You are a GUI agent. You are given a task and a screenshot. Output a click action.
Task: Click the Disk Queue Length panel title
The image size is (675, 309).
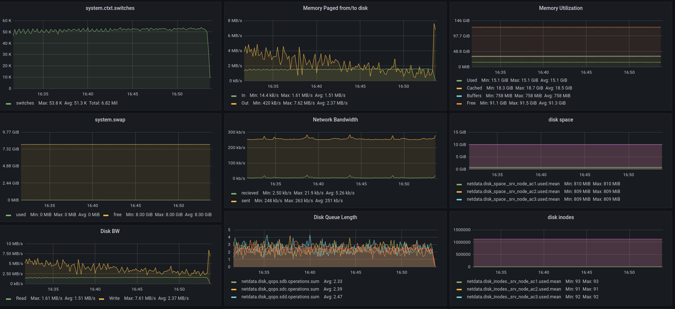[335, 217]
